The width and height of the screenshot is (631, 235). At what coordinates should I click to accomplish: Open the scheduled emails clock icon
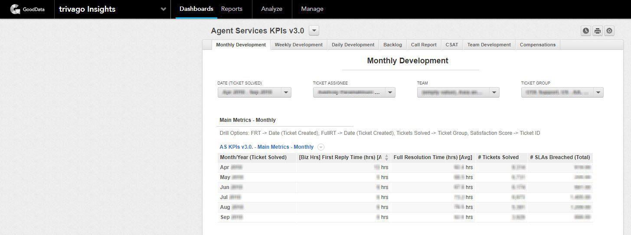coord(586,31)
